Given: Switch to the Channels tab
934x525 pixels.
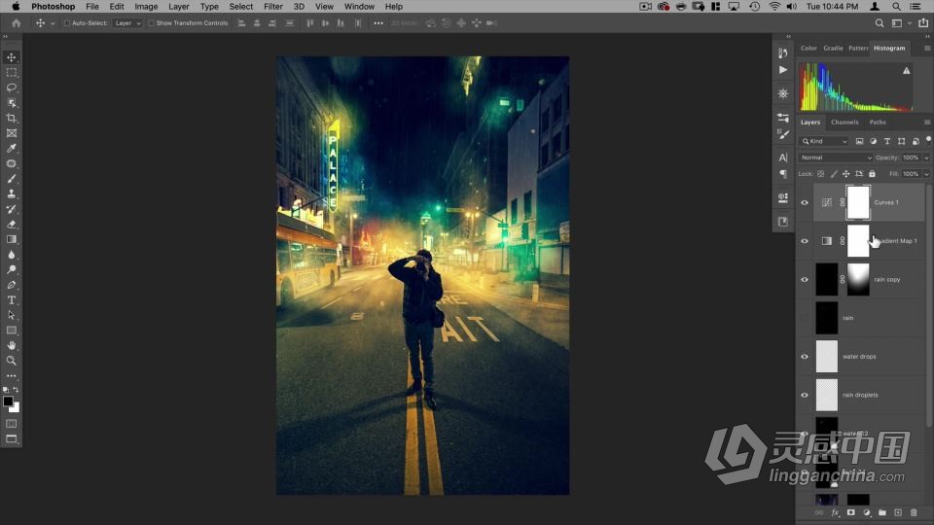Looking at the screenshot, I should tap(844, 122).
